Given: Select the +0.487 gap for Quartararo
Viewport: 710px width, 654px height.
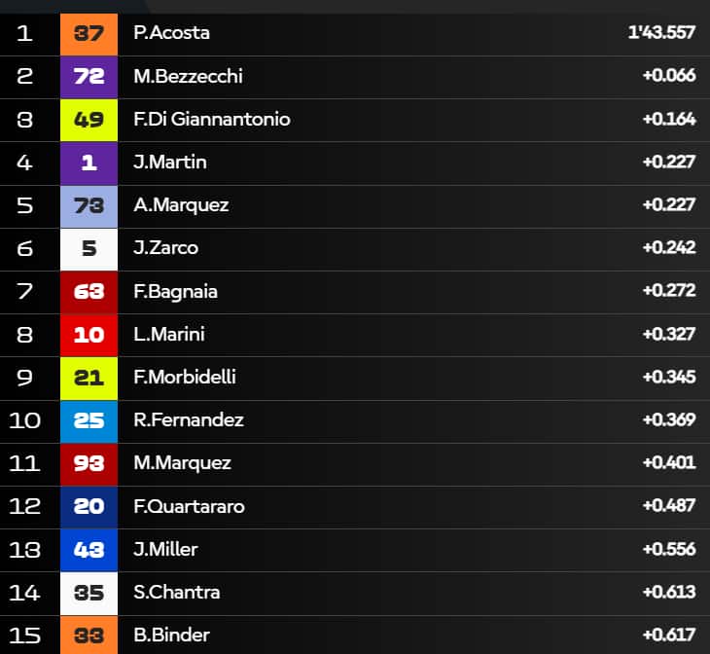Looking at the screenshot, I should tap(668, 506).
